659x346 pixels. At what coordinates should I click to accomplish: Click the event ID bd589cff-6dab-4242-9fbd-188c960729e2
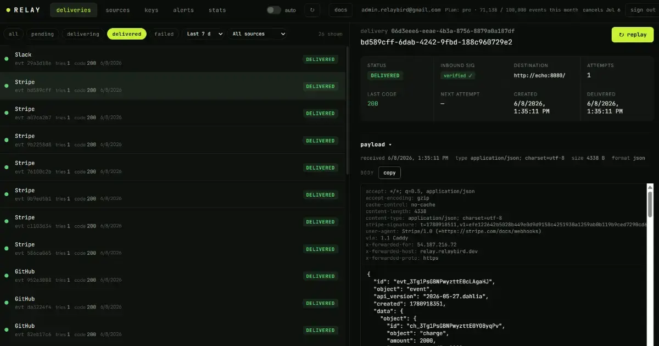coord(436,42)
